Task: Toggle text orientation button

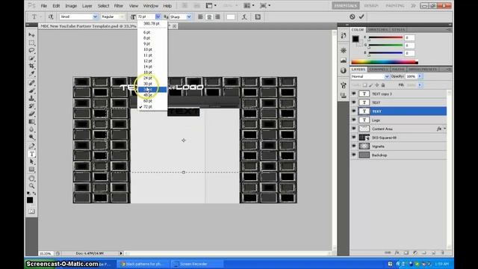Action: point(51,16)
